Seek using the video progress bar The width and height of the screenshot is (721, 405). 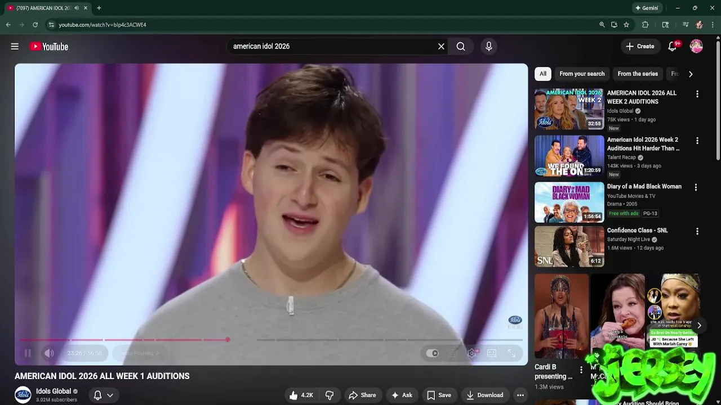(x=271, y=340)
